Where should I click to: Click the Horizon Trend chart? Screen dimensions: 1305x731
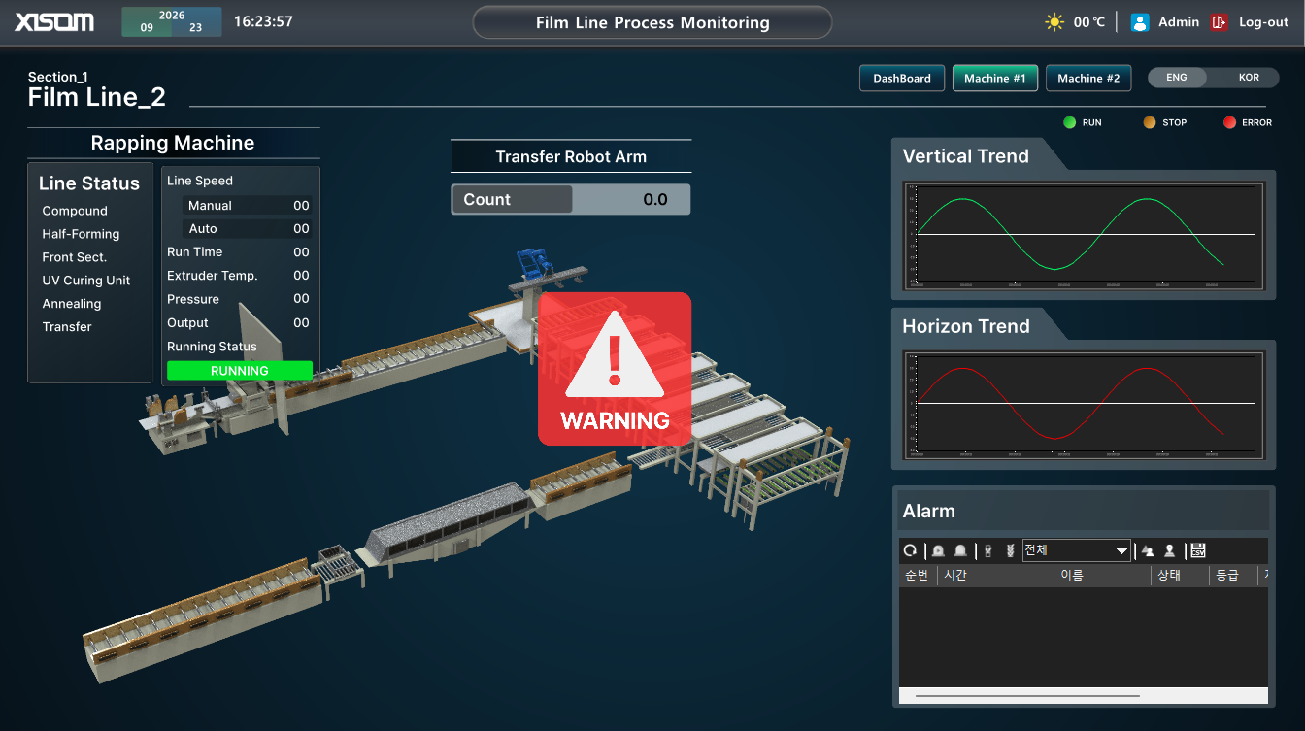pyautogui.click(x=1085, y=404)
